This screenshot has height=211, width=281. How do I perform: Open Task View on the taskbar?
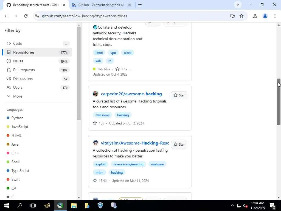pos(33,206)
